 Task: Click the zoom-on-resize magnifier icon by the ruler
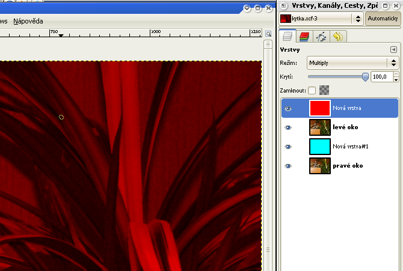(x=268, y=34)
